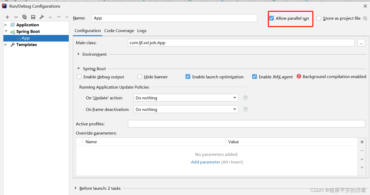This screenshot has height=195, width=370.
Task: Move configuration up arrow in toolbar
Action: pos(50,17)
